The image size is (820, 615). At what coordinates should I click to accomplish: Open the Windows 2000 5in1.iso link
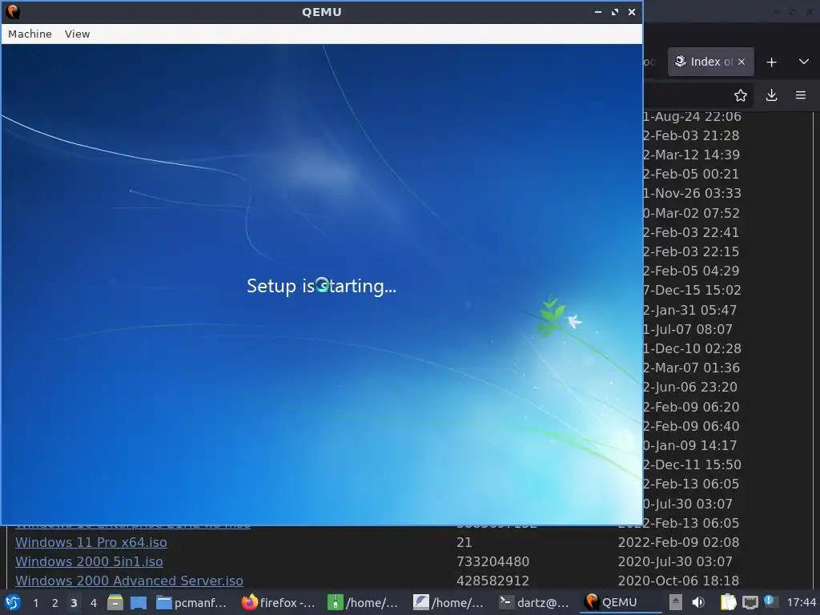point(89,561)
